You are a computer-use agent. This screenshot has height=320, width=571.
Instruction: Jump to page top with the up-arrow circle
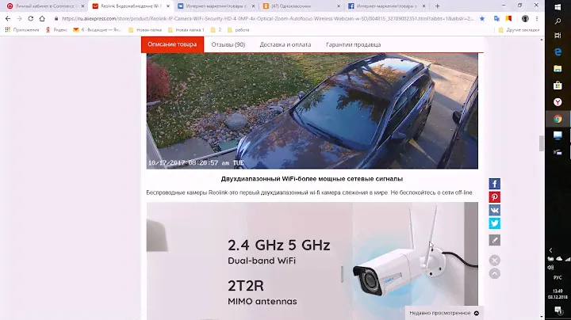pos(494,273)
